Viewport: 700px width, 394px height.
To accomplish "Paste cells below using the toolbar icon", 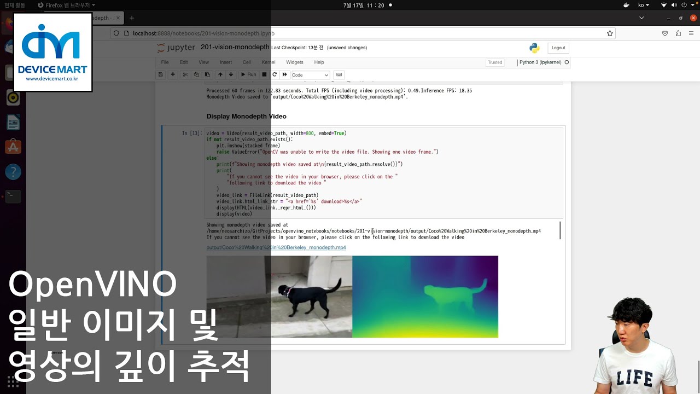I will [x=207, y=74].
